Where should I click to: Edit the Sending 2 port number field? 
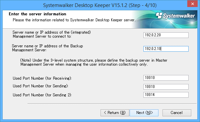[166, 95]
